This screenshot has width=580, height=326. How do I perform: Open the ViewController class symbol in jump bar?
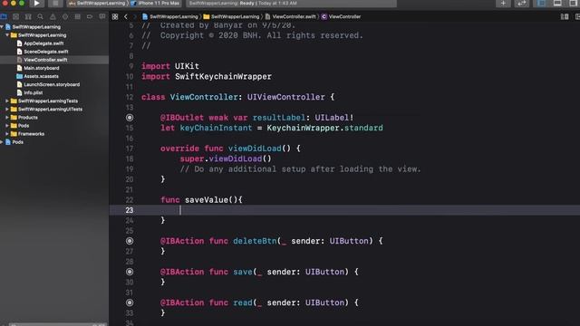click(341, 16)
